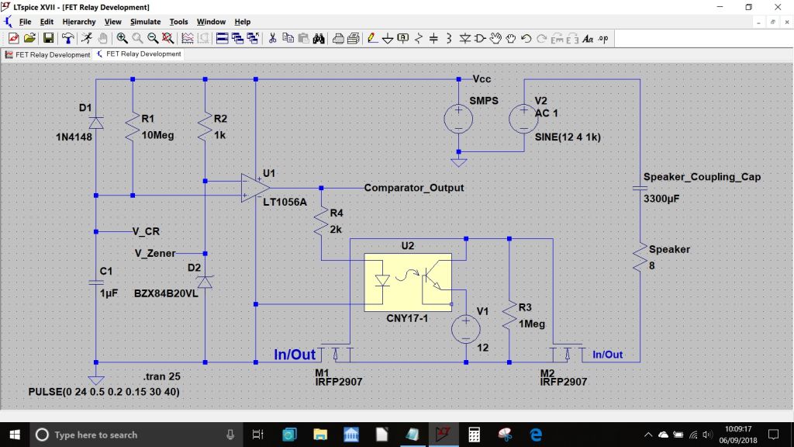Open the Simulate menu
This screenshot has width=794, height=447.
point(145,22)
